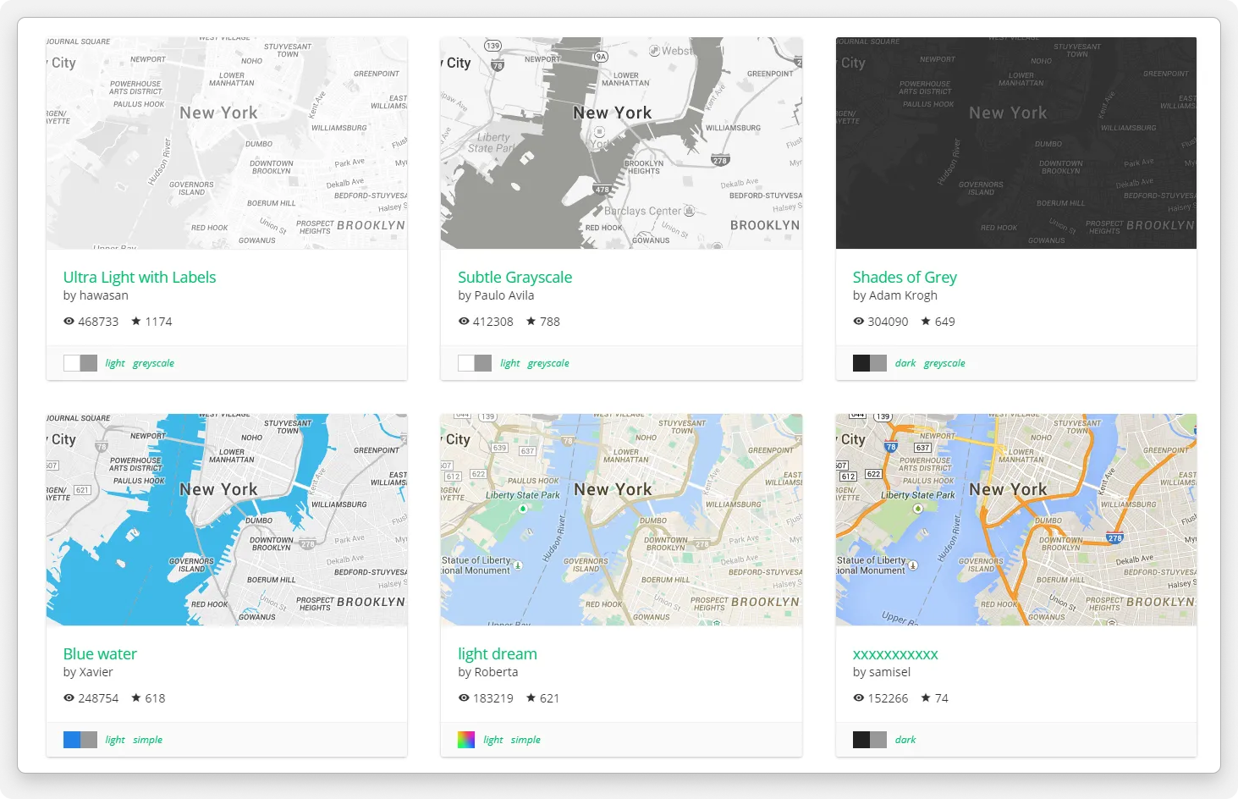This screenshot has height=799, width=1238.
Task: Click the author text 'by Paulo Avila'
Action: (496, 295)
